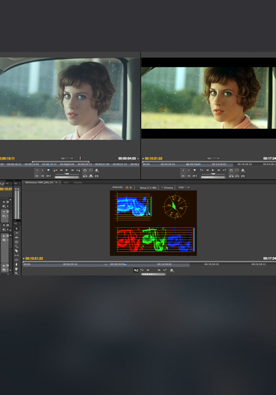Step forward one frame in Program monitor
This screenshot has width=276, height=395.
click(x=219, y=170)
